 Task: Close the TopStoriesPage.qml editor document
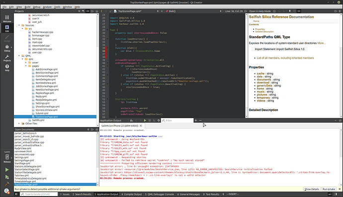click(162, 11)
